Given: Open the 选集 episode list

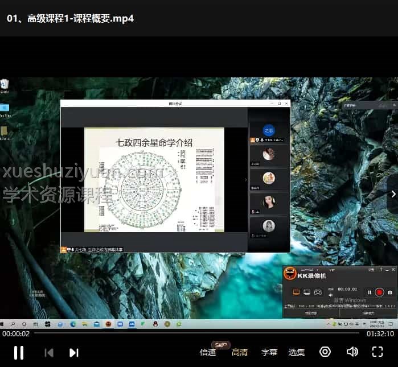Looking at the screenshot, I should [x=297, y=352].
